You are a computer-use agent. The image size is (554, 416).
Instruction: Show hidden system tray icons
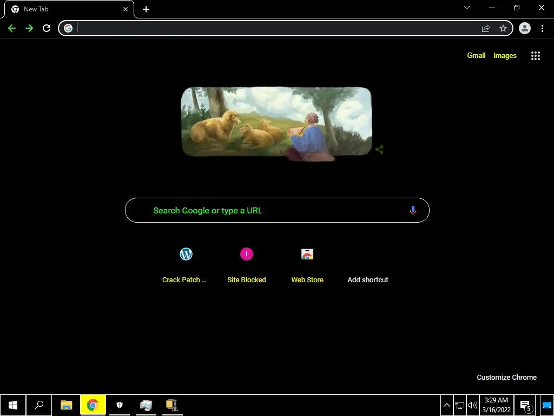coord(446,405)
